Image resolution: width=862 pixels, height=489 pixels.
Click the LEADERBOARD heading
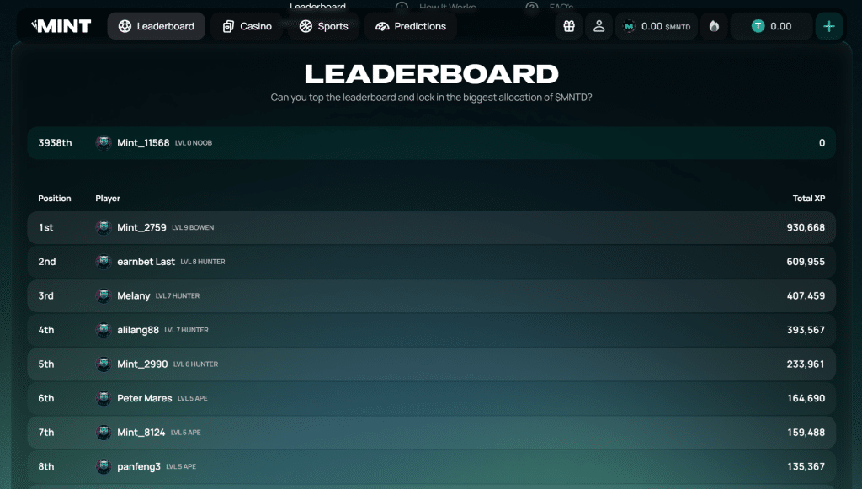coord(432,74)
